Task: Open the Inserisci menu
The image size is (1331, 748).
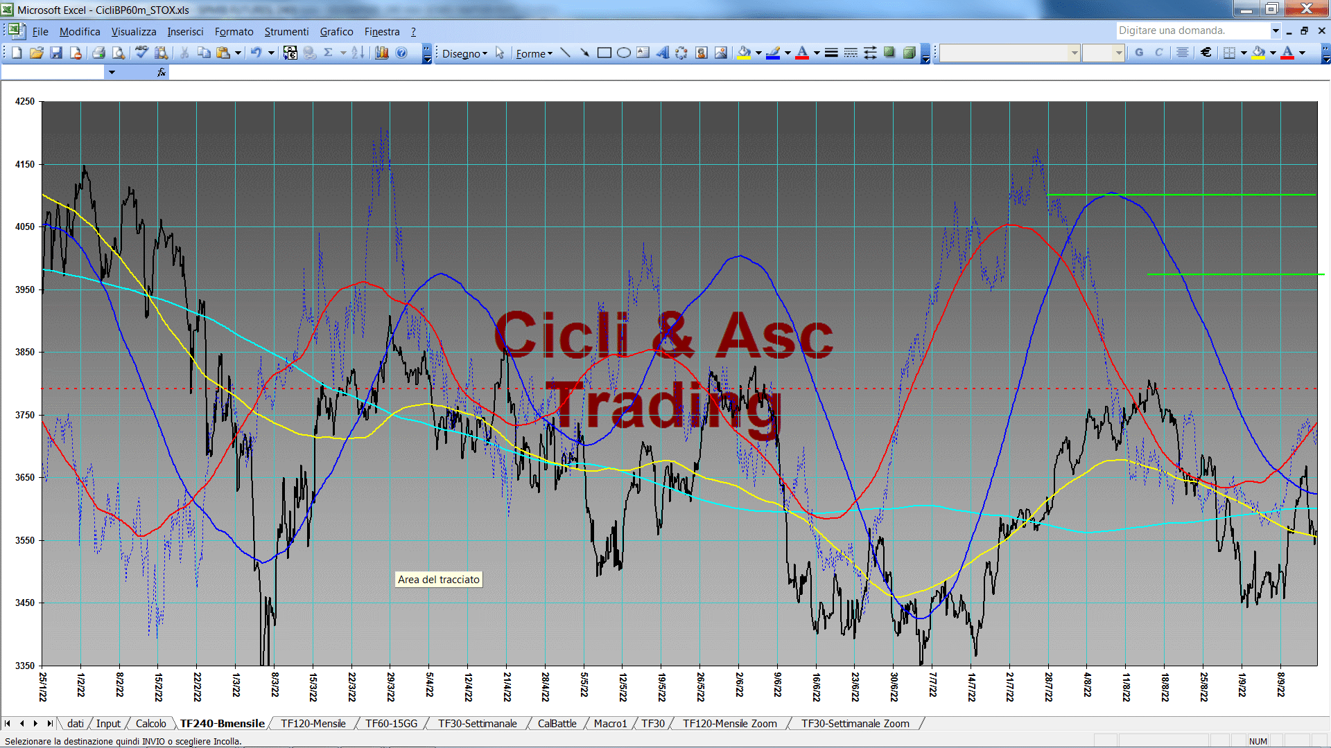Action: (x=185, y=32)
